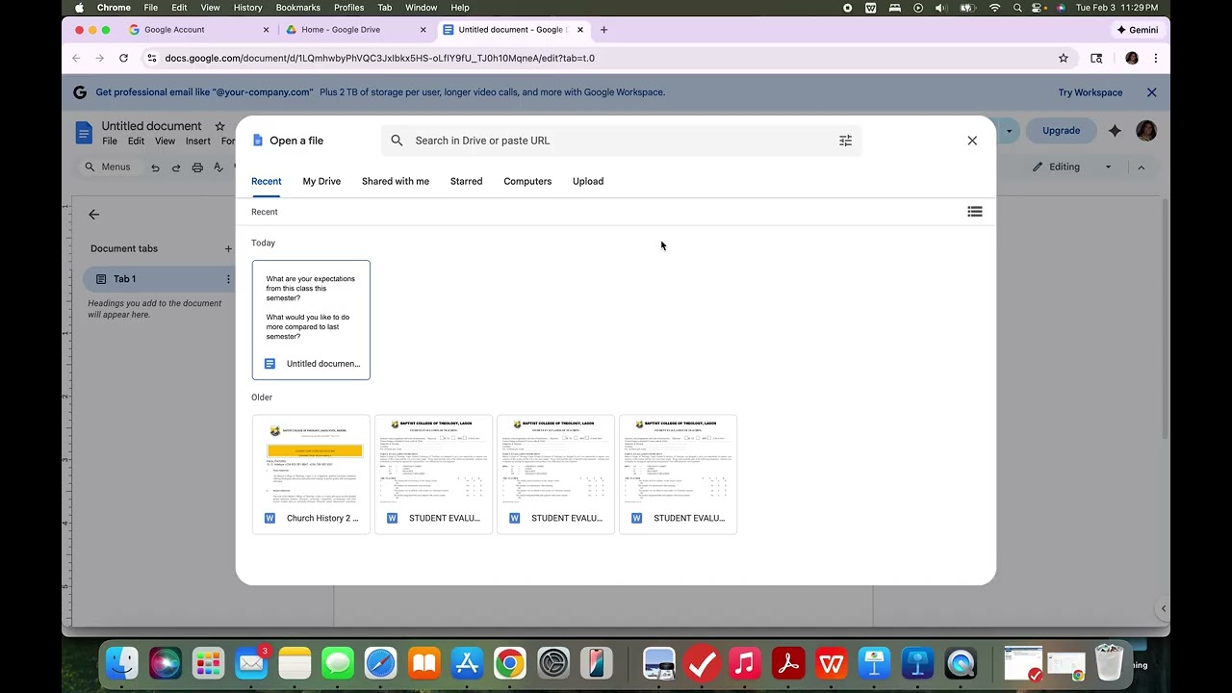The height and width of the screenshot is (693, 1232).
Task: Print the document via toolbar icon
Action: point(197,167)
